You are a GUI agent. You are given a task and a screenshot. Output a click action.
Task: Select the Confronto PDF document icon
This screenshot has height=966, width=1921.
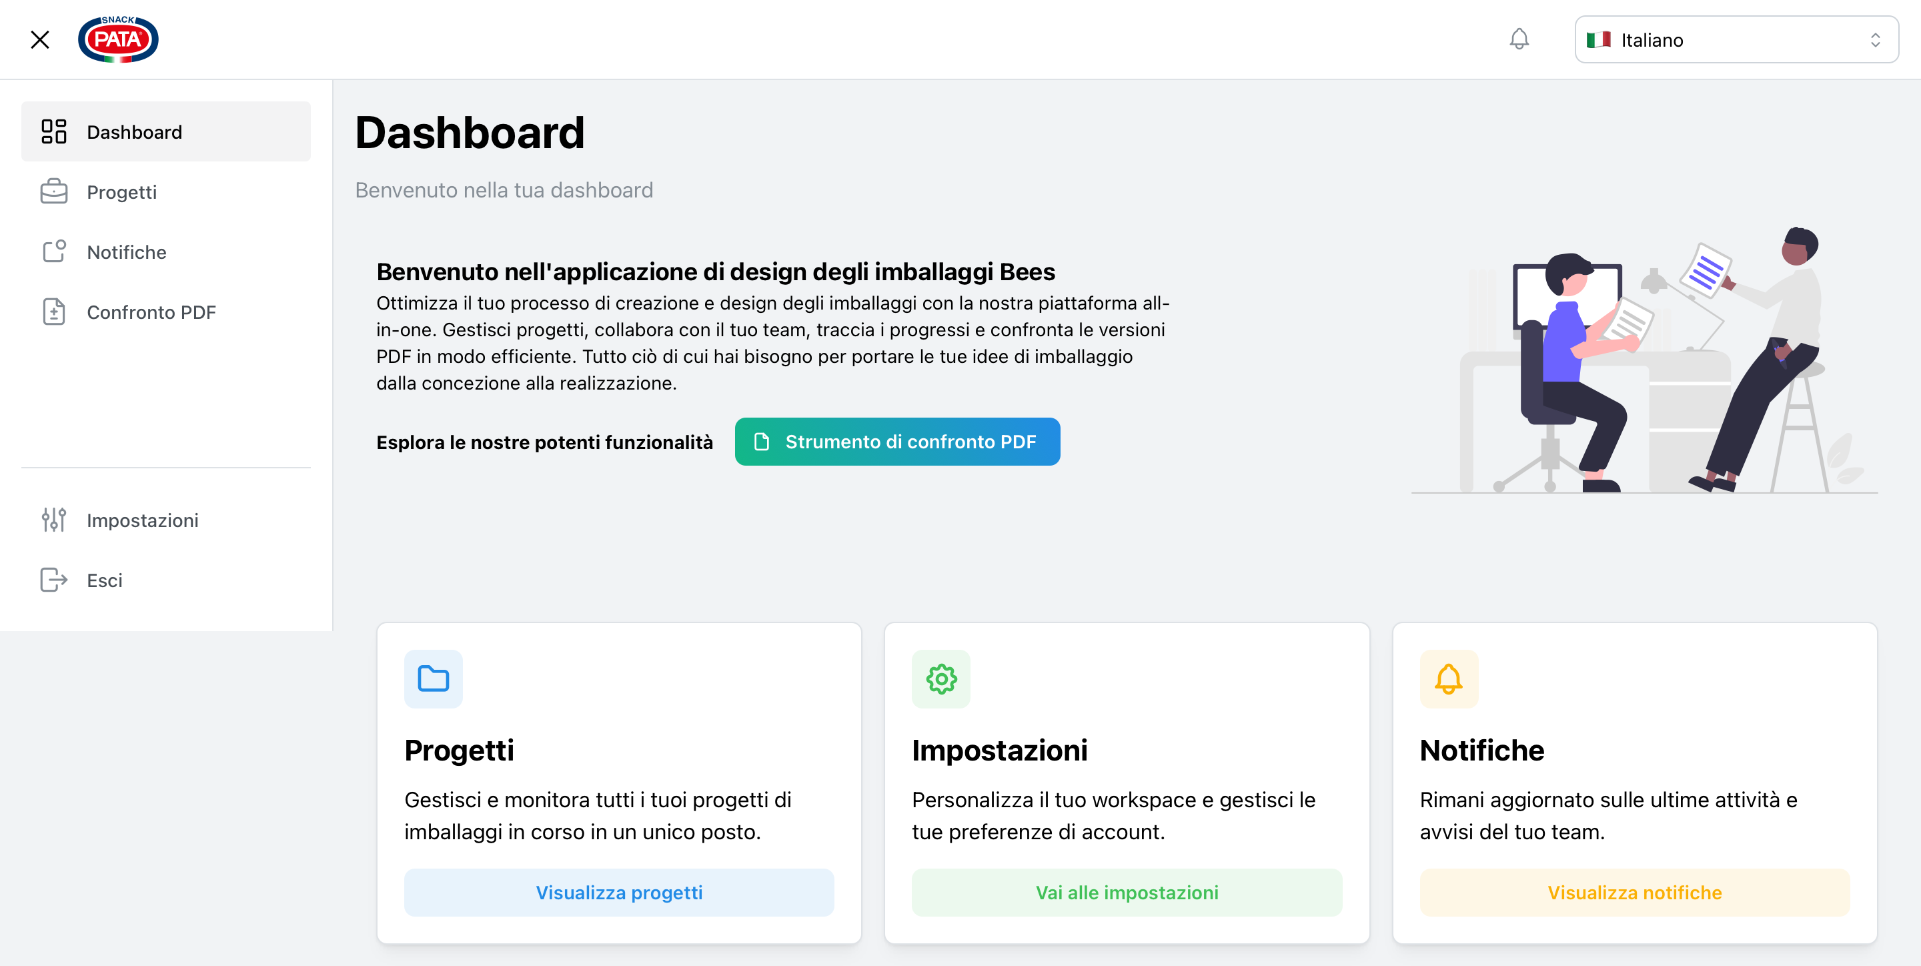[53, 312]
